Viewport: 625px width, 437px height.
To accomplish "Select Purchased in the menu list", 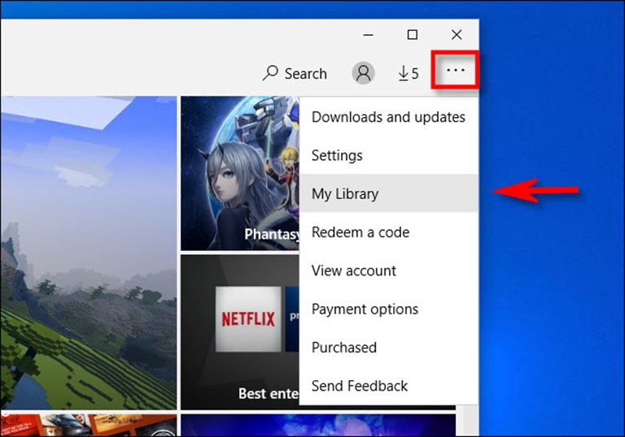I will click(344, 348).
